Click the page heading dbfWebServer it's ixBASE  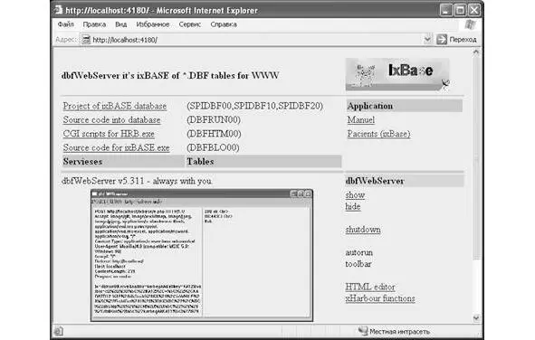pos(170,76)
